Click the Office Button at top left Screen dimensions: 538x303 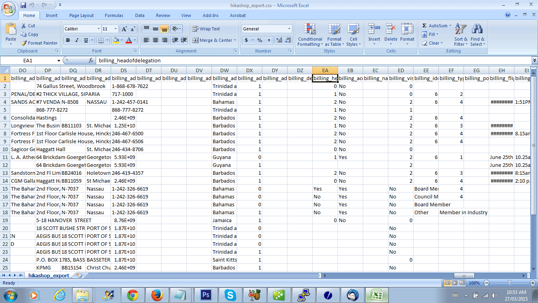(x=8, y=8)
